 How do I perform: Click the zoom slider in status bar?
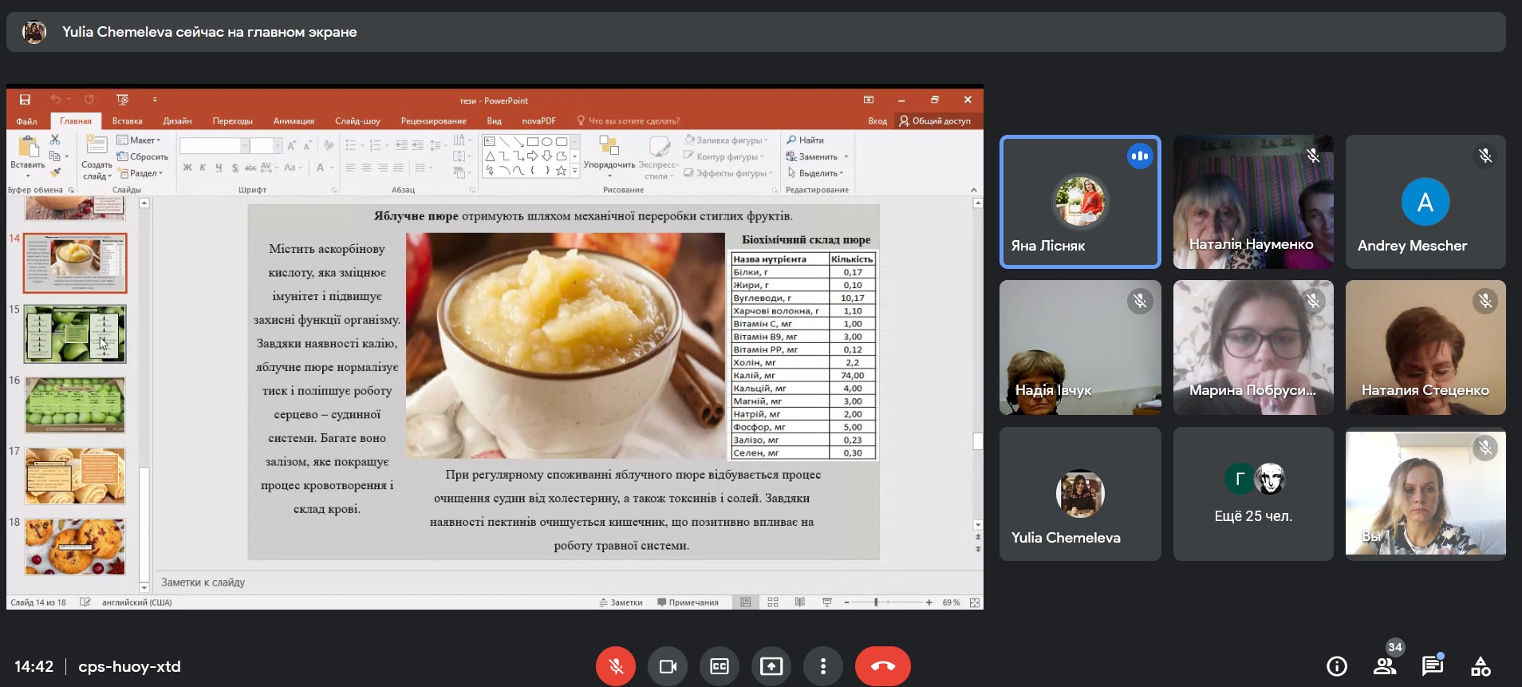pos(876,602)
